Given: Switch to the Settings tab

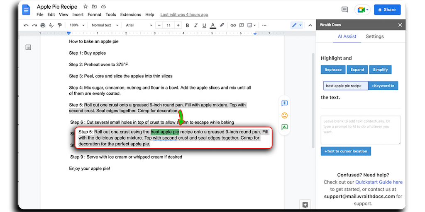Looking at the screenshot, I should pos(374,36).
